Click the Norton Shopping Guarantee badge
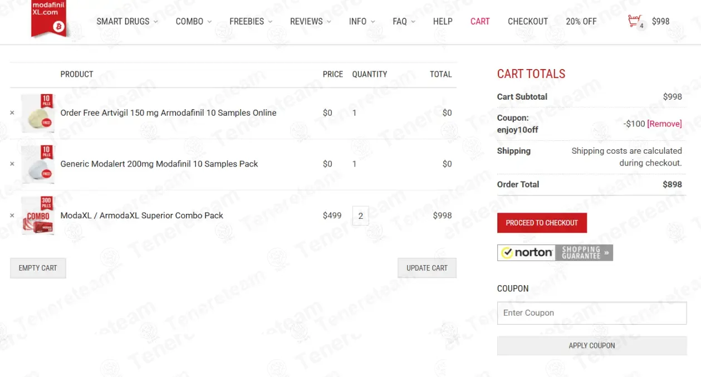This screenshot has height=377, width=701. pyautogui.click(x=555, y=252)
